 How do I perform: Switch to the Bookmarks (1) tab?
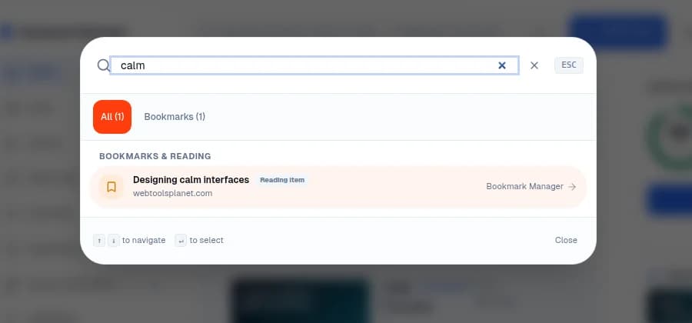pos(175,116)
